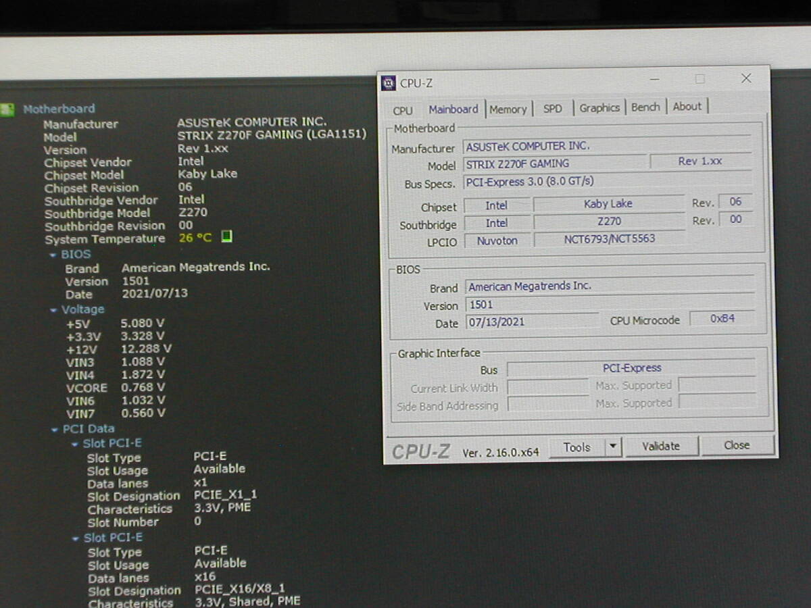Click the Southbridge Model Z270 value in Speccy
The height and width of the screenshot is (608, 811).
pos(193,212)
